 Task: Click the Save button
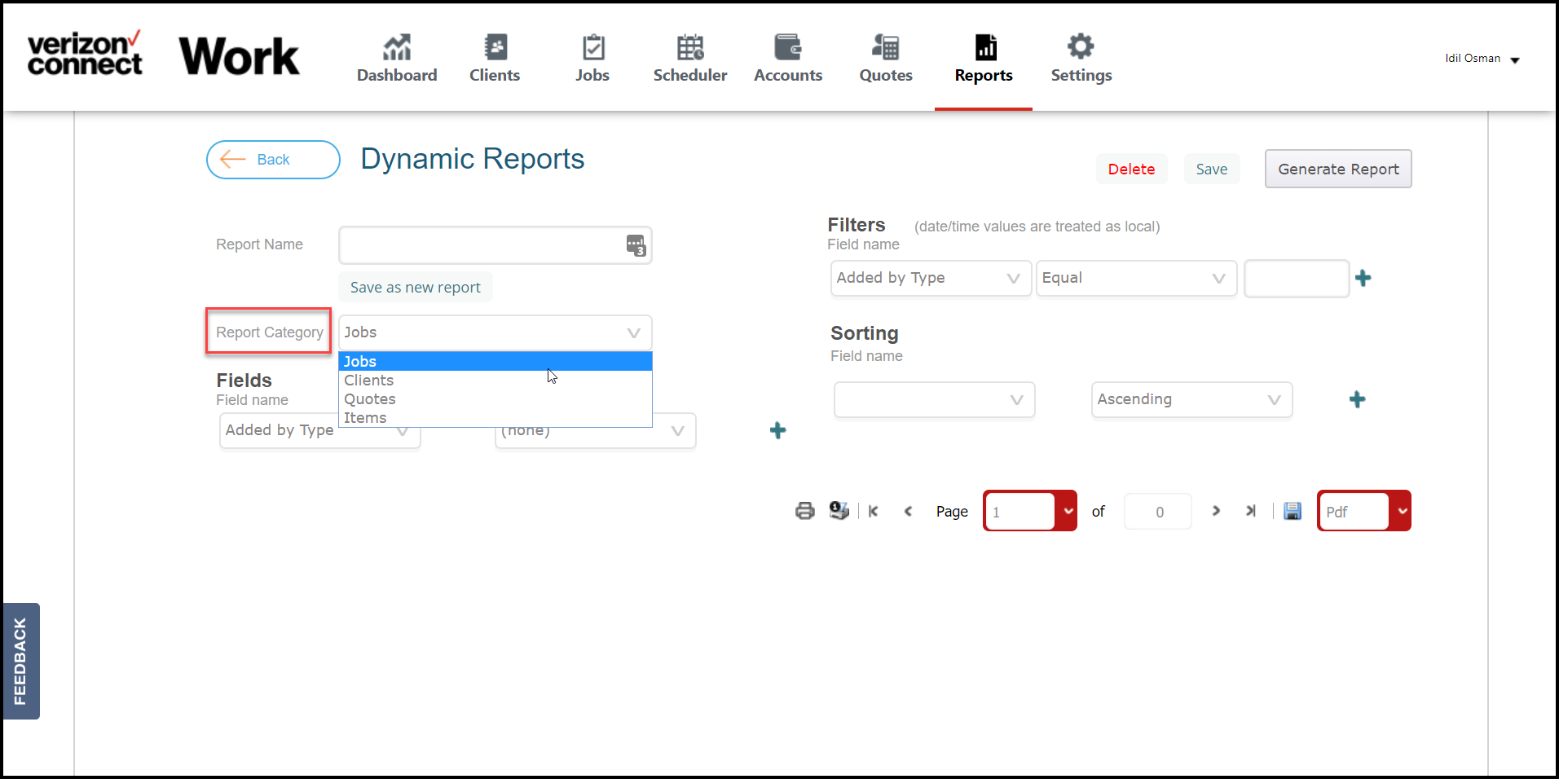(x=1212, y=169)
